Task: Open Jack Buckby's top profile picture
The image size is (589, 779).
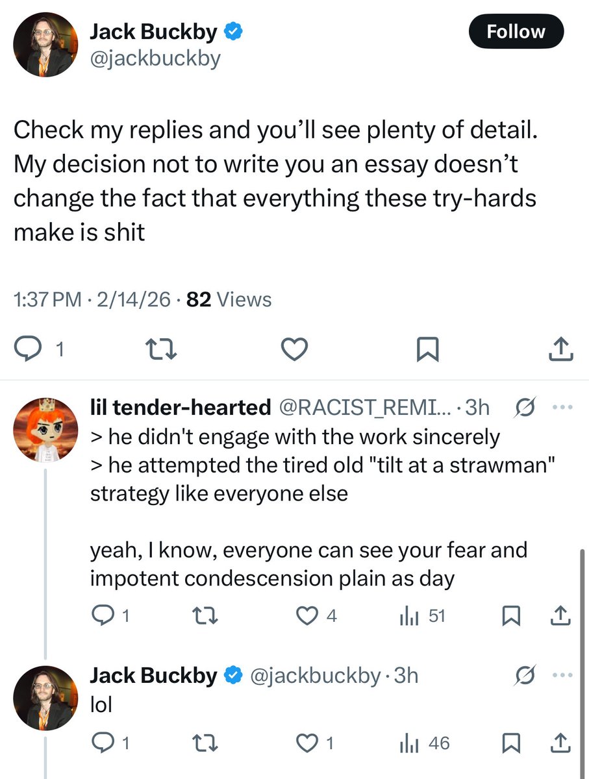Action: [44, 43]
